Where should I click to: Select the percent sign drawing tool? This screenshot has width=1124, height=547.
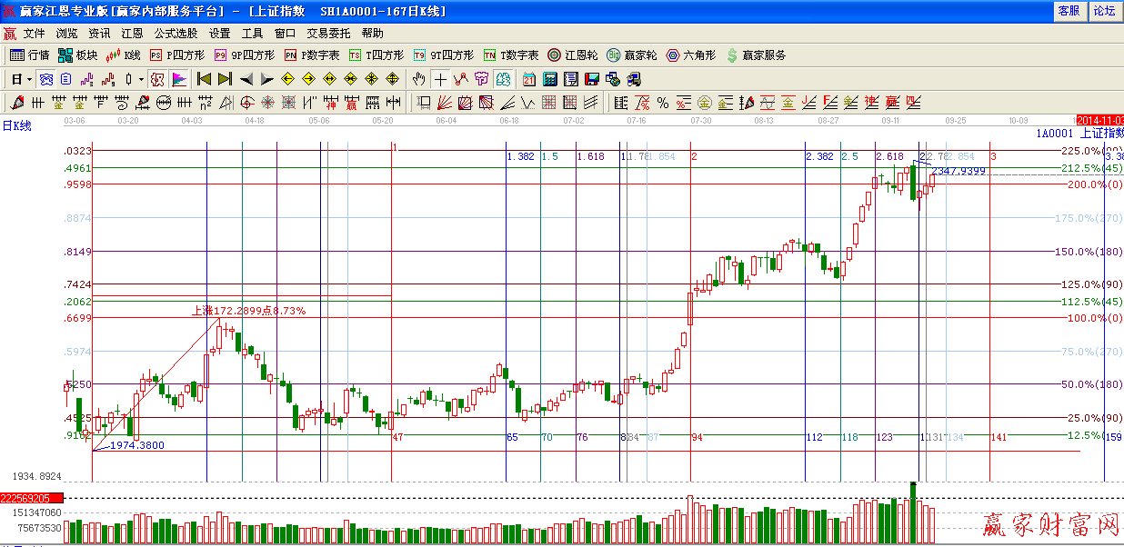pos(663,103)
